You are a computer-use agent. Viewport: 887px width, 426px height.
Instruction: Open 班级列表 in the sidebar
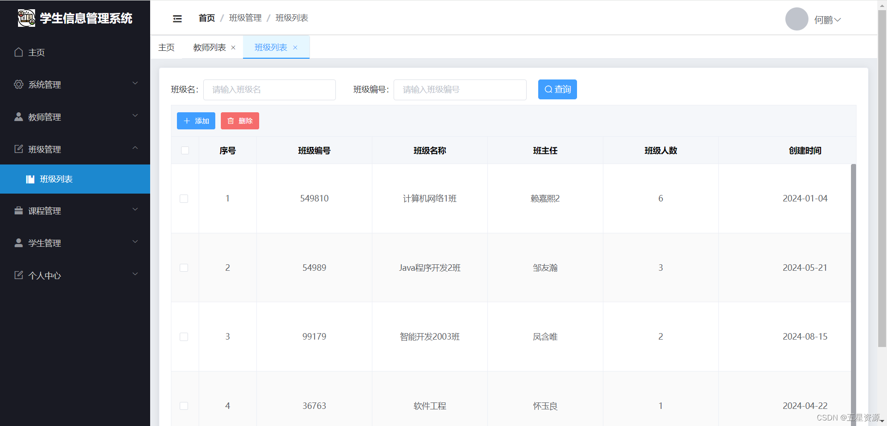coord(75,179)
